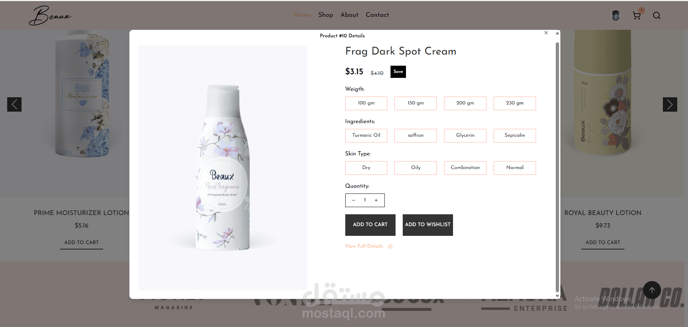Open the user profile avatar
This screenshot has height=327, width=688.
[x=616, y=15]
